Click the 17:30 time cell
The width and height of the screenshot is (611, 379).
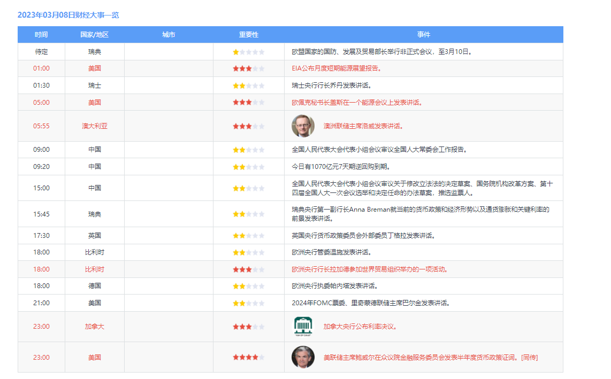(x=41, y=235)
